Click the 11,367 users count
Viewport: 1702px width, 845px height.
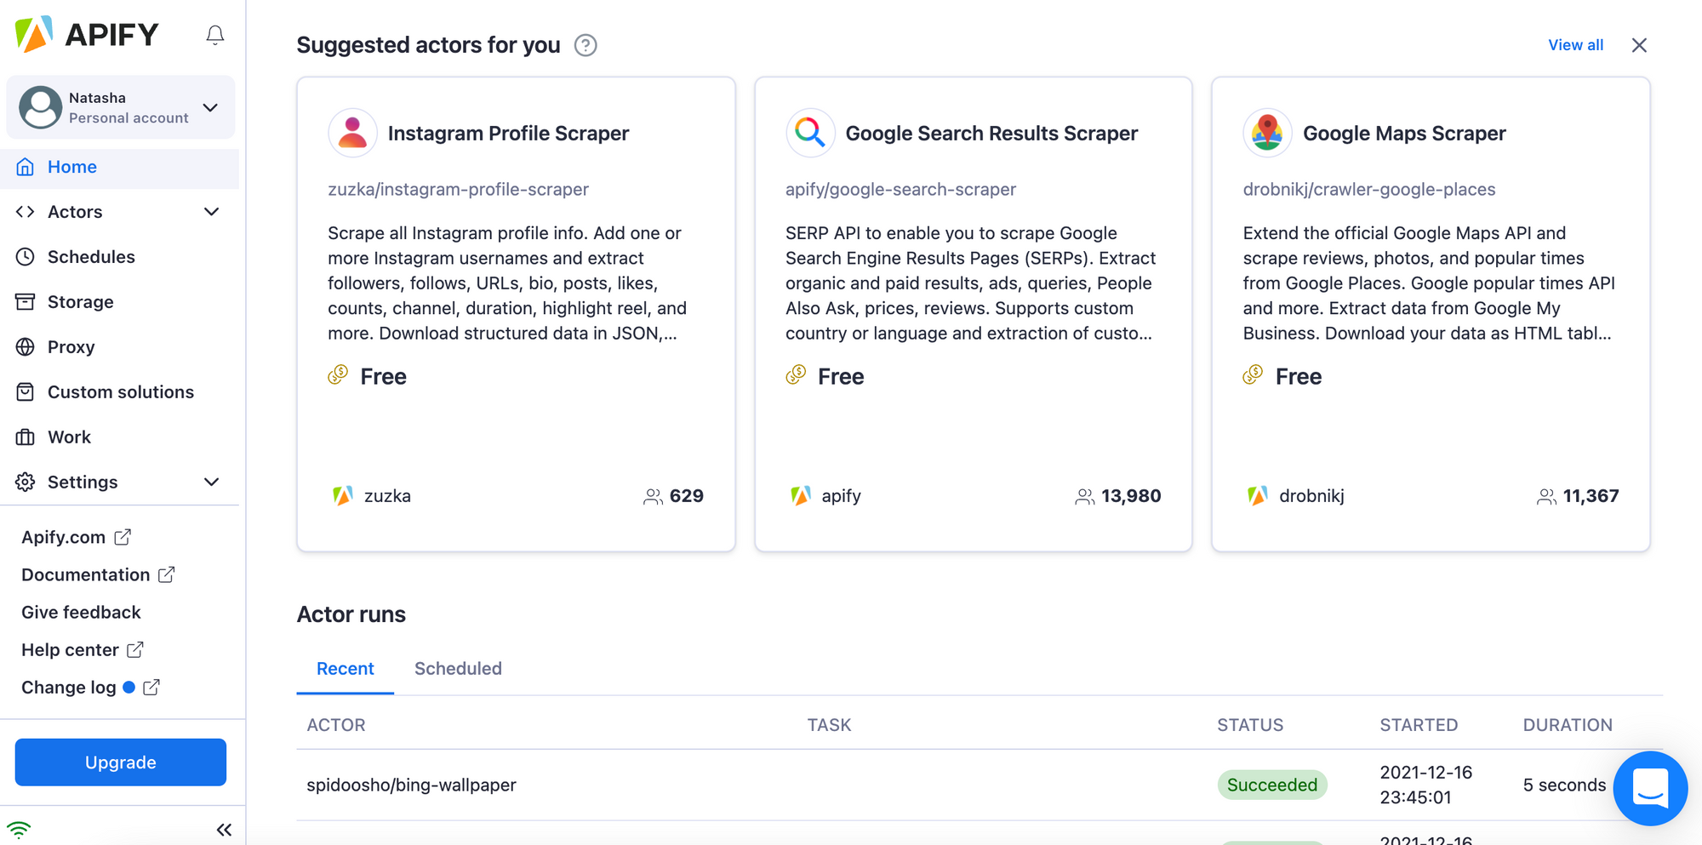click(1591, 496)
